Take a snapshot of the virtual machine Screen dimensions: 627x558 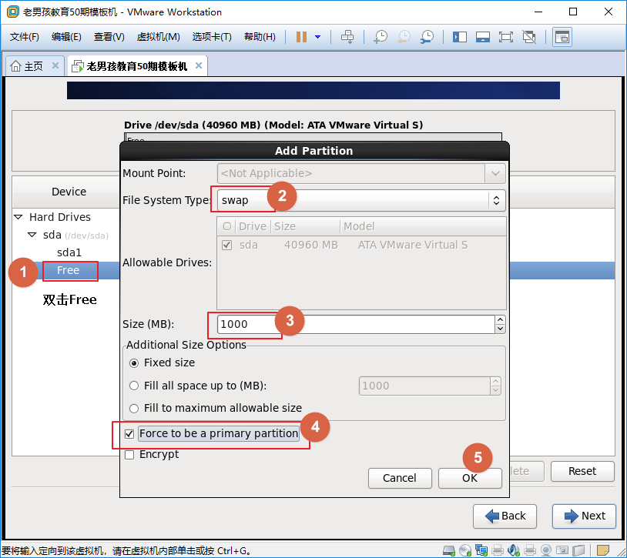tap(381, 37)
